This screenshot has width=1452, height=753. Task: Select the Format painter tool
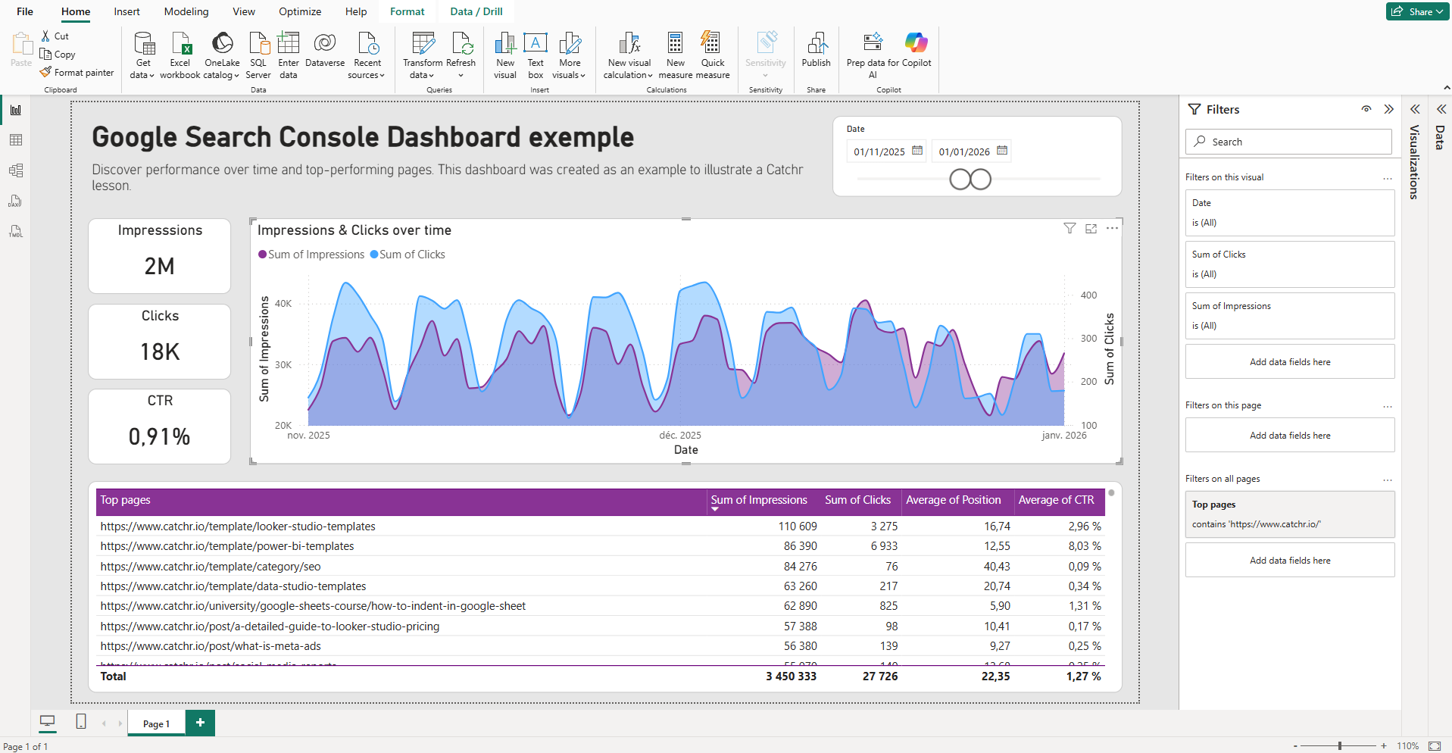pyautogui.click(x=77, y=72)
